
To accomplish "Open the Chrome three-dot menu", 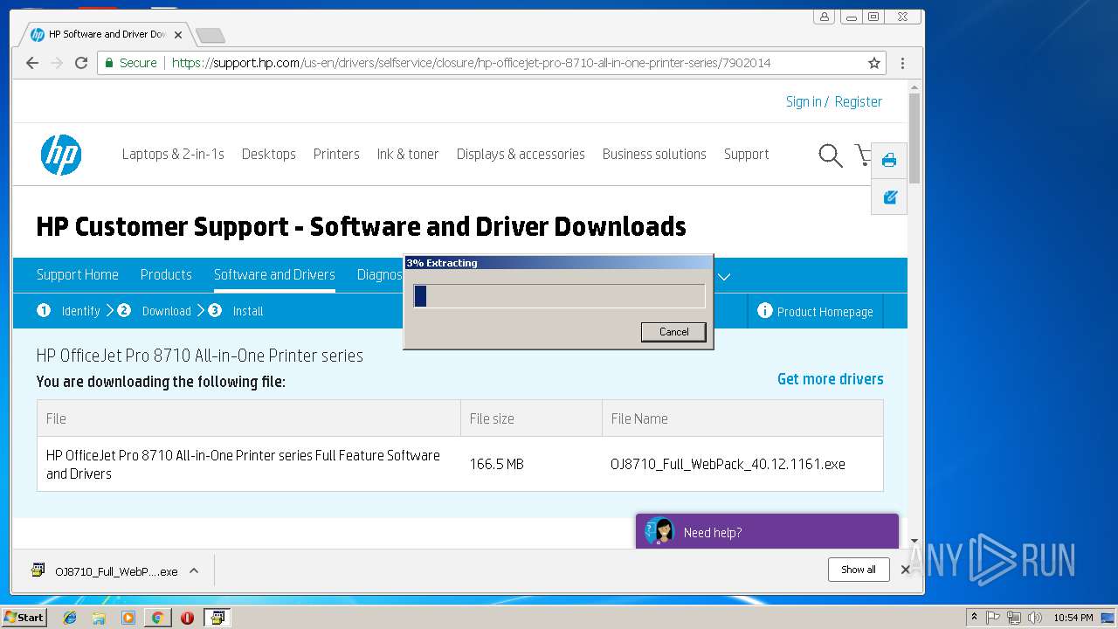I will (x=902, y=63).
